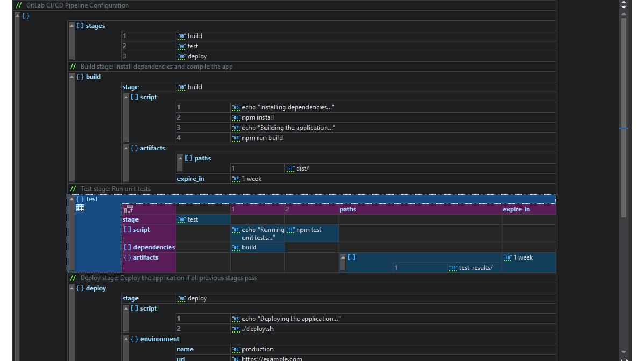Click the string icon next to "./deploy.sh"
Image resolution: width=644 pixels, height=361 pixels.
coord(235,329)
